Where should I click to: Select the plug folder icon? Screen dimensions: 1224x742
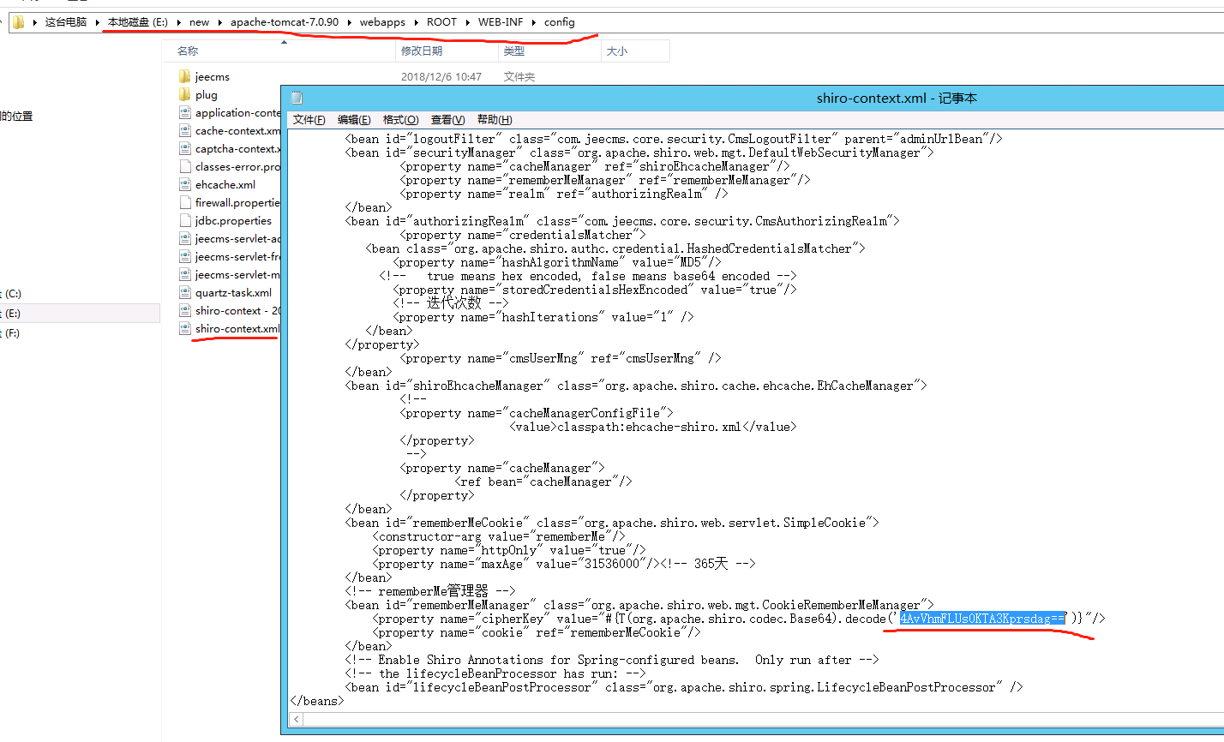pyautogui.click(x=184, y=94)
